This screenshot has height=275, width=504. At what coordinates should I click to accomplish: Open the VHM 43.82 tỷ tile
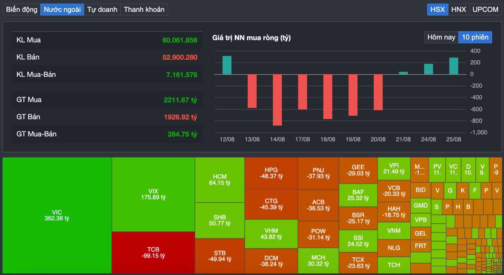(x=271, y=234)
